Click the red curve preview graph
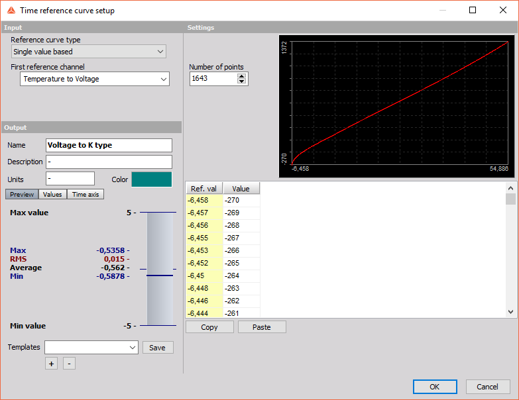This screenshot has width=519, height=400. pos(396,107)
